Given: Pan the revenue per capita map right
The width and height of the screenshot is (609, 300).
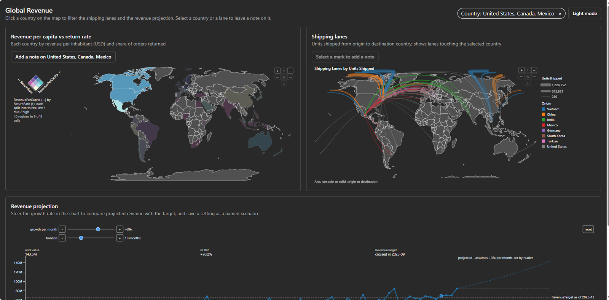Looking at the screenshot, I should (290, 77).
